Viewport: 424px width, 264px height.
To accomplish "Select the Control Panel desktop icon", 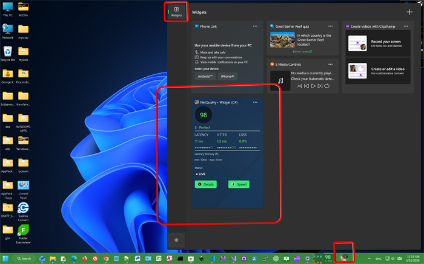I will [23, 190].
